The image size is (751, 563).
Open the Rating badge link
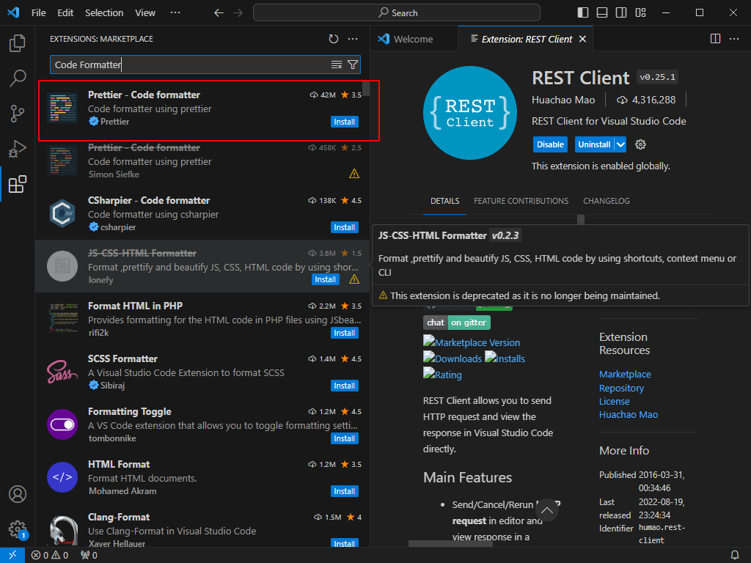tap(442, 375)
